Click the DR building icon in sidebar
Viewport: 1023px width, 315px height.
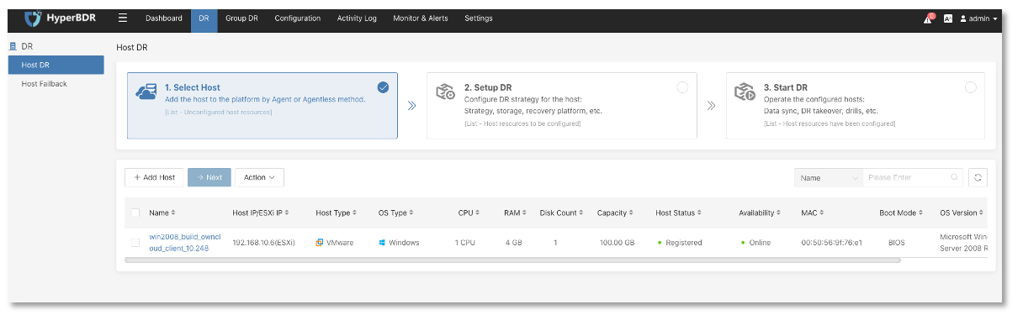point(13,46)
